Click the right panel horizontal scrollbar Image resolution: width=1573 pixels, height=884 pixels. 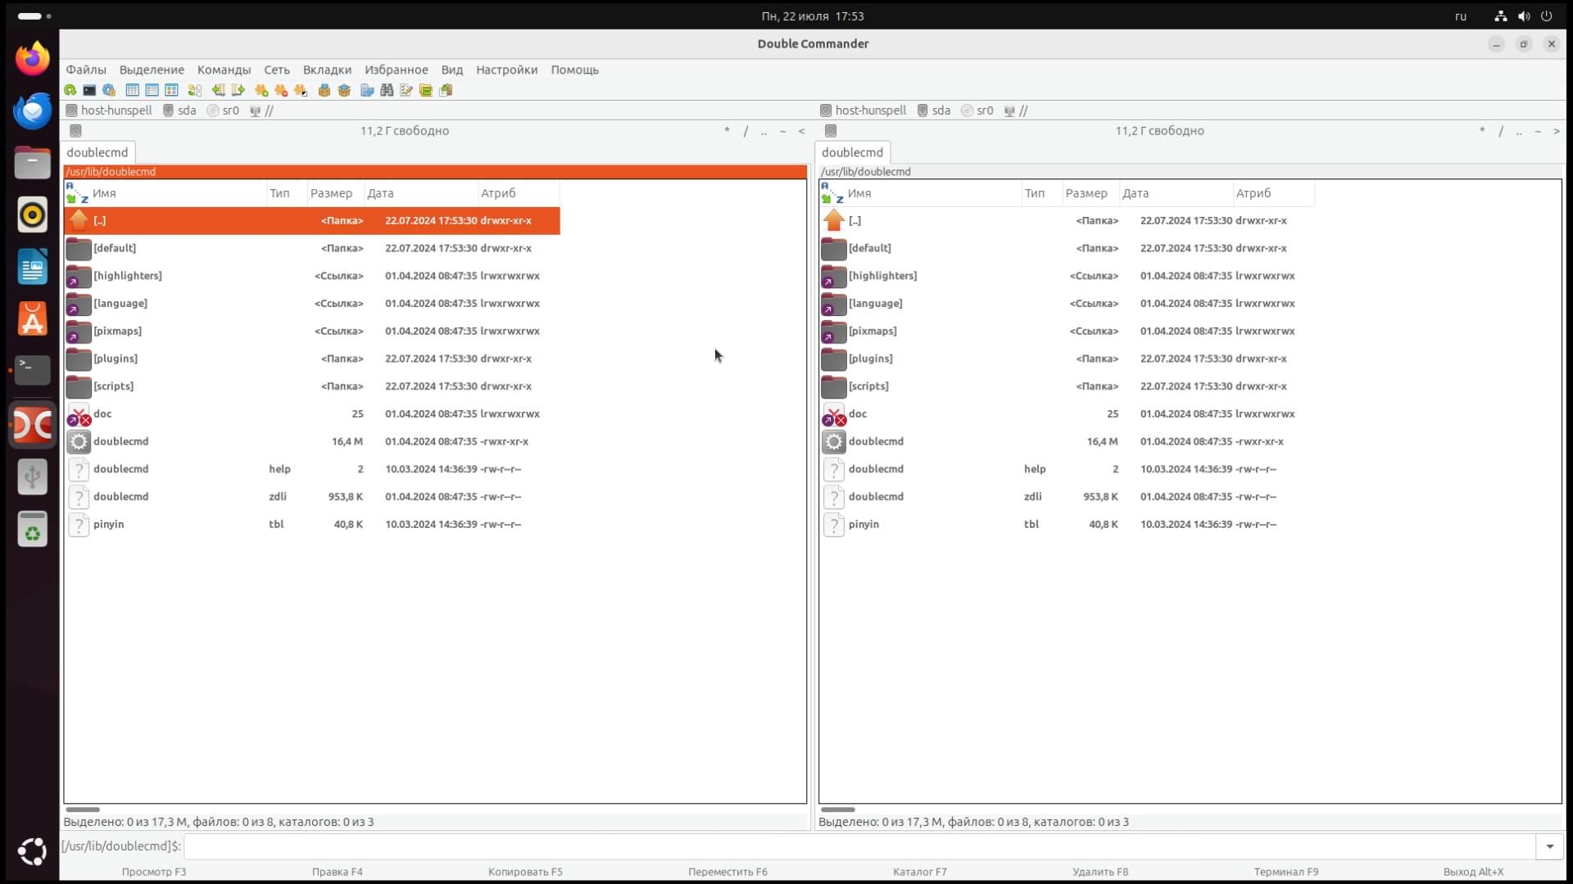838,810
